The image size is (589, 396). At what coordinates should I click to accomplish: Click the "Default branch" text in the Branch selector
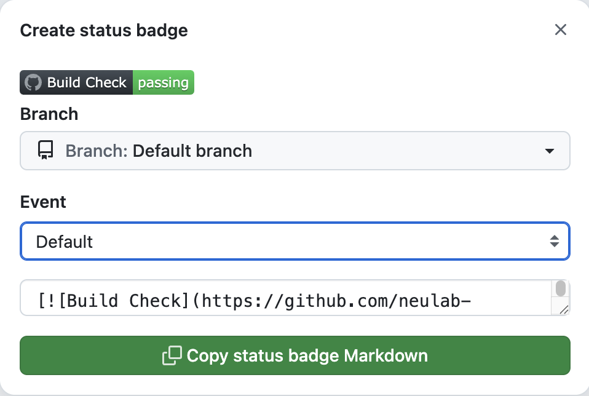point(192,151)
